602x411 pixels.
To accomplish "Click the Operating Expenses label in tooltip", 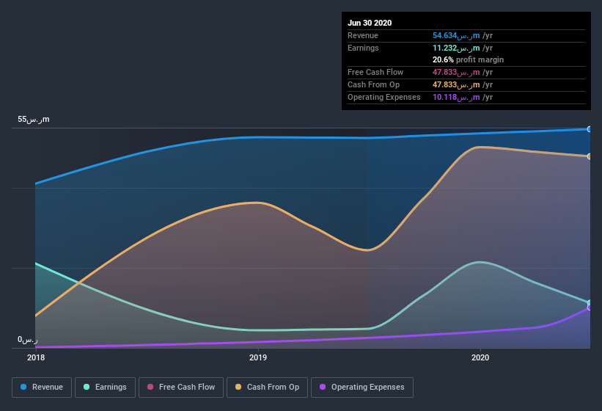I will click(x=384, y=97).
